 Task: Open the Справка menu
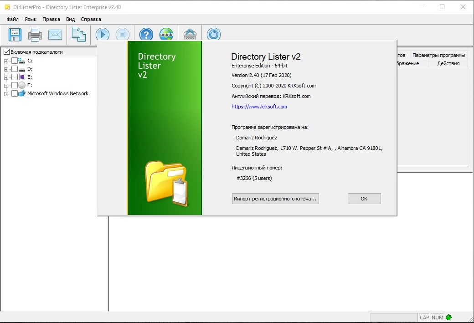(91, 19)
